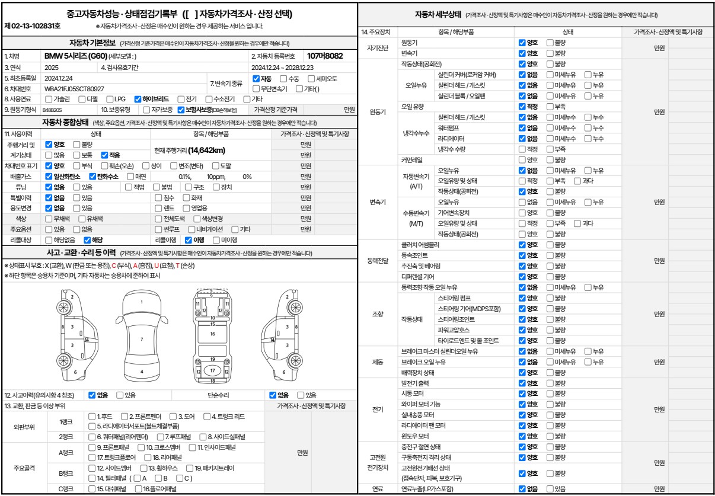
Task: Check the 렌트 usage change box
Action: click(x=158, y=209)
